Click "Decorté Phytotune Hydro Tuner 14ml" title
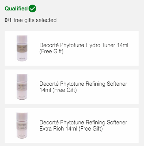144x146 pixels. [84, 45]
